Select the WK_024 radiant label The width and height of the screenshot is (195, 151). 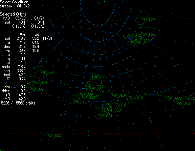click(x=106, y=116)
